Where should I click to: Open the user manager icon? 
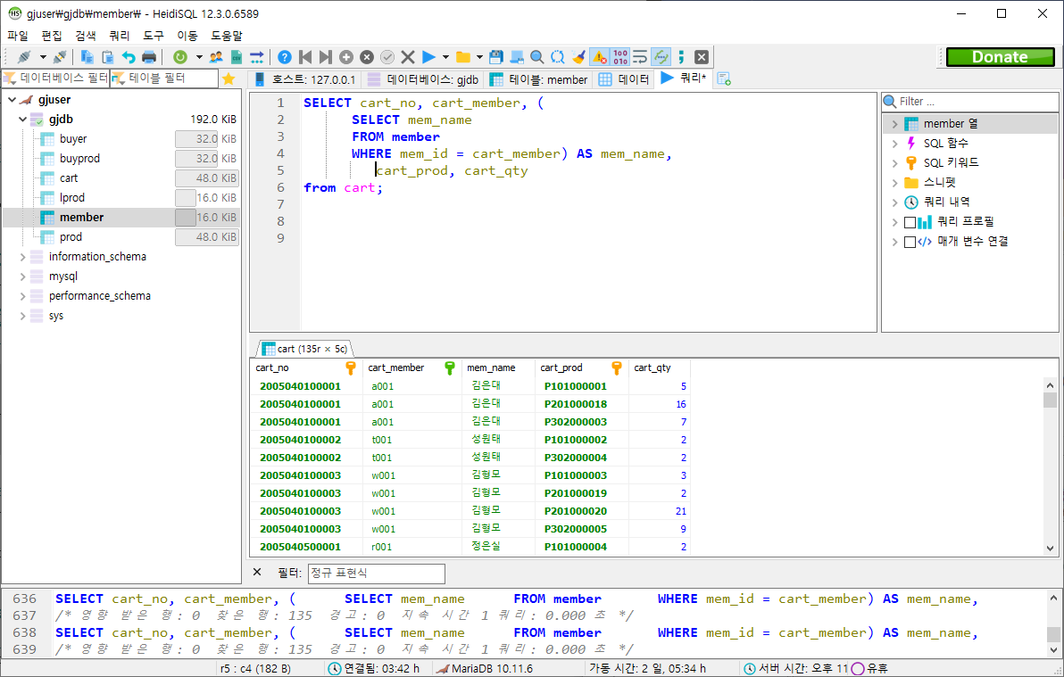click(x=216, y=57)
